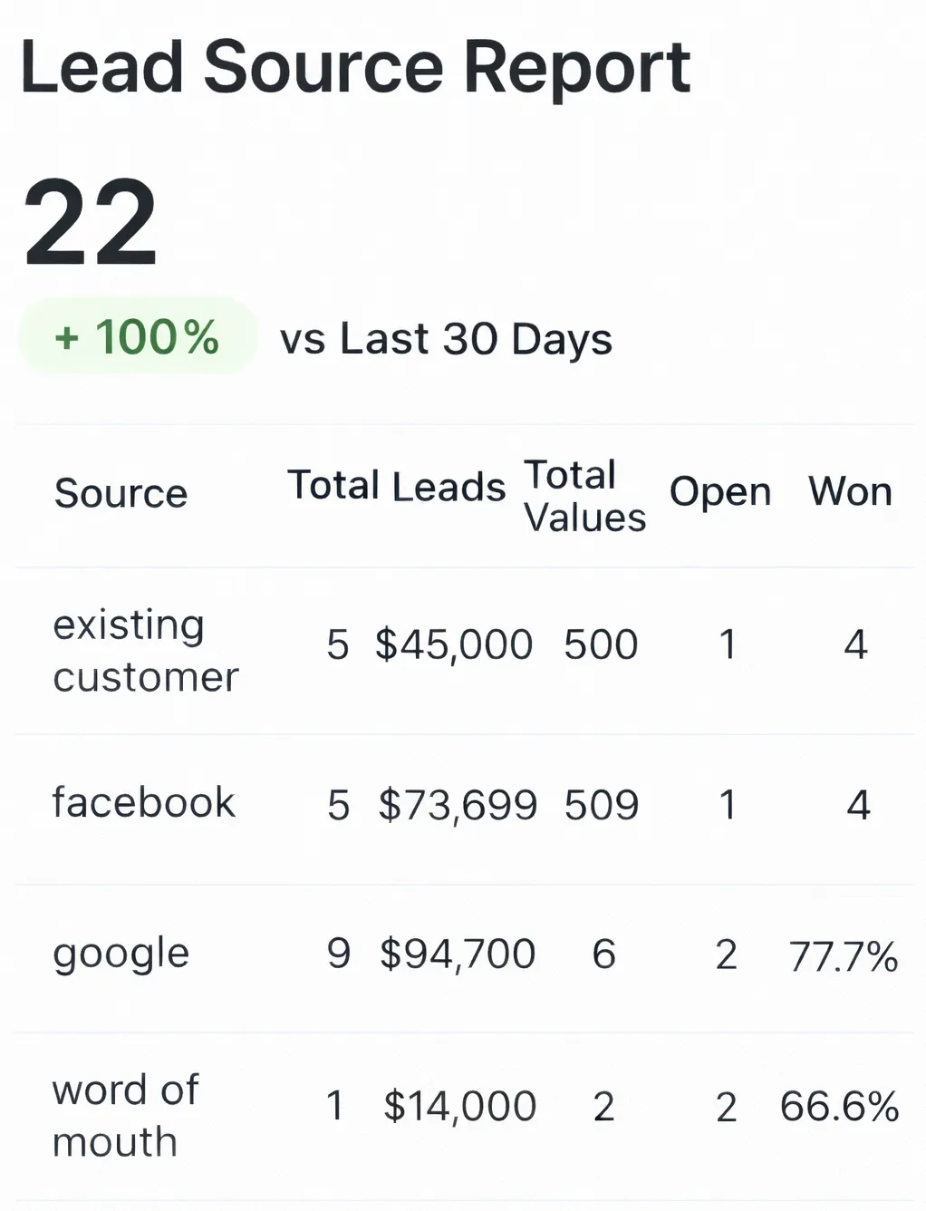This screenshot has width=926, height=1211.
Task: Open the existing customer source row
Action: [x=145, y=651]
